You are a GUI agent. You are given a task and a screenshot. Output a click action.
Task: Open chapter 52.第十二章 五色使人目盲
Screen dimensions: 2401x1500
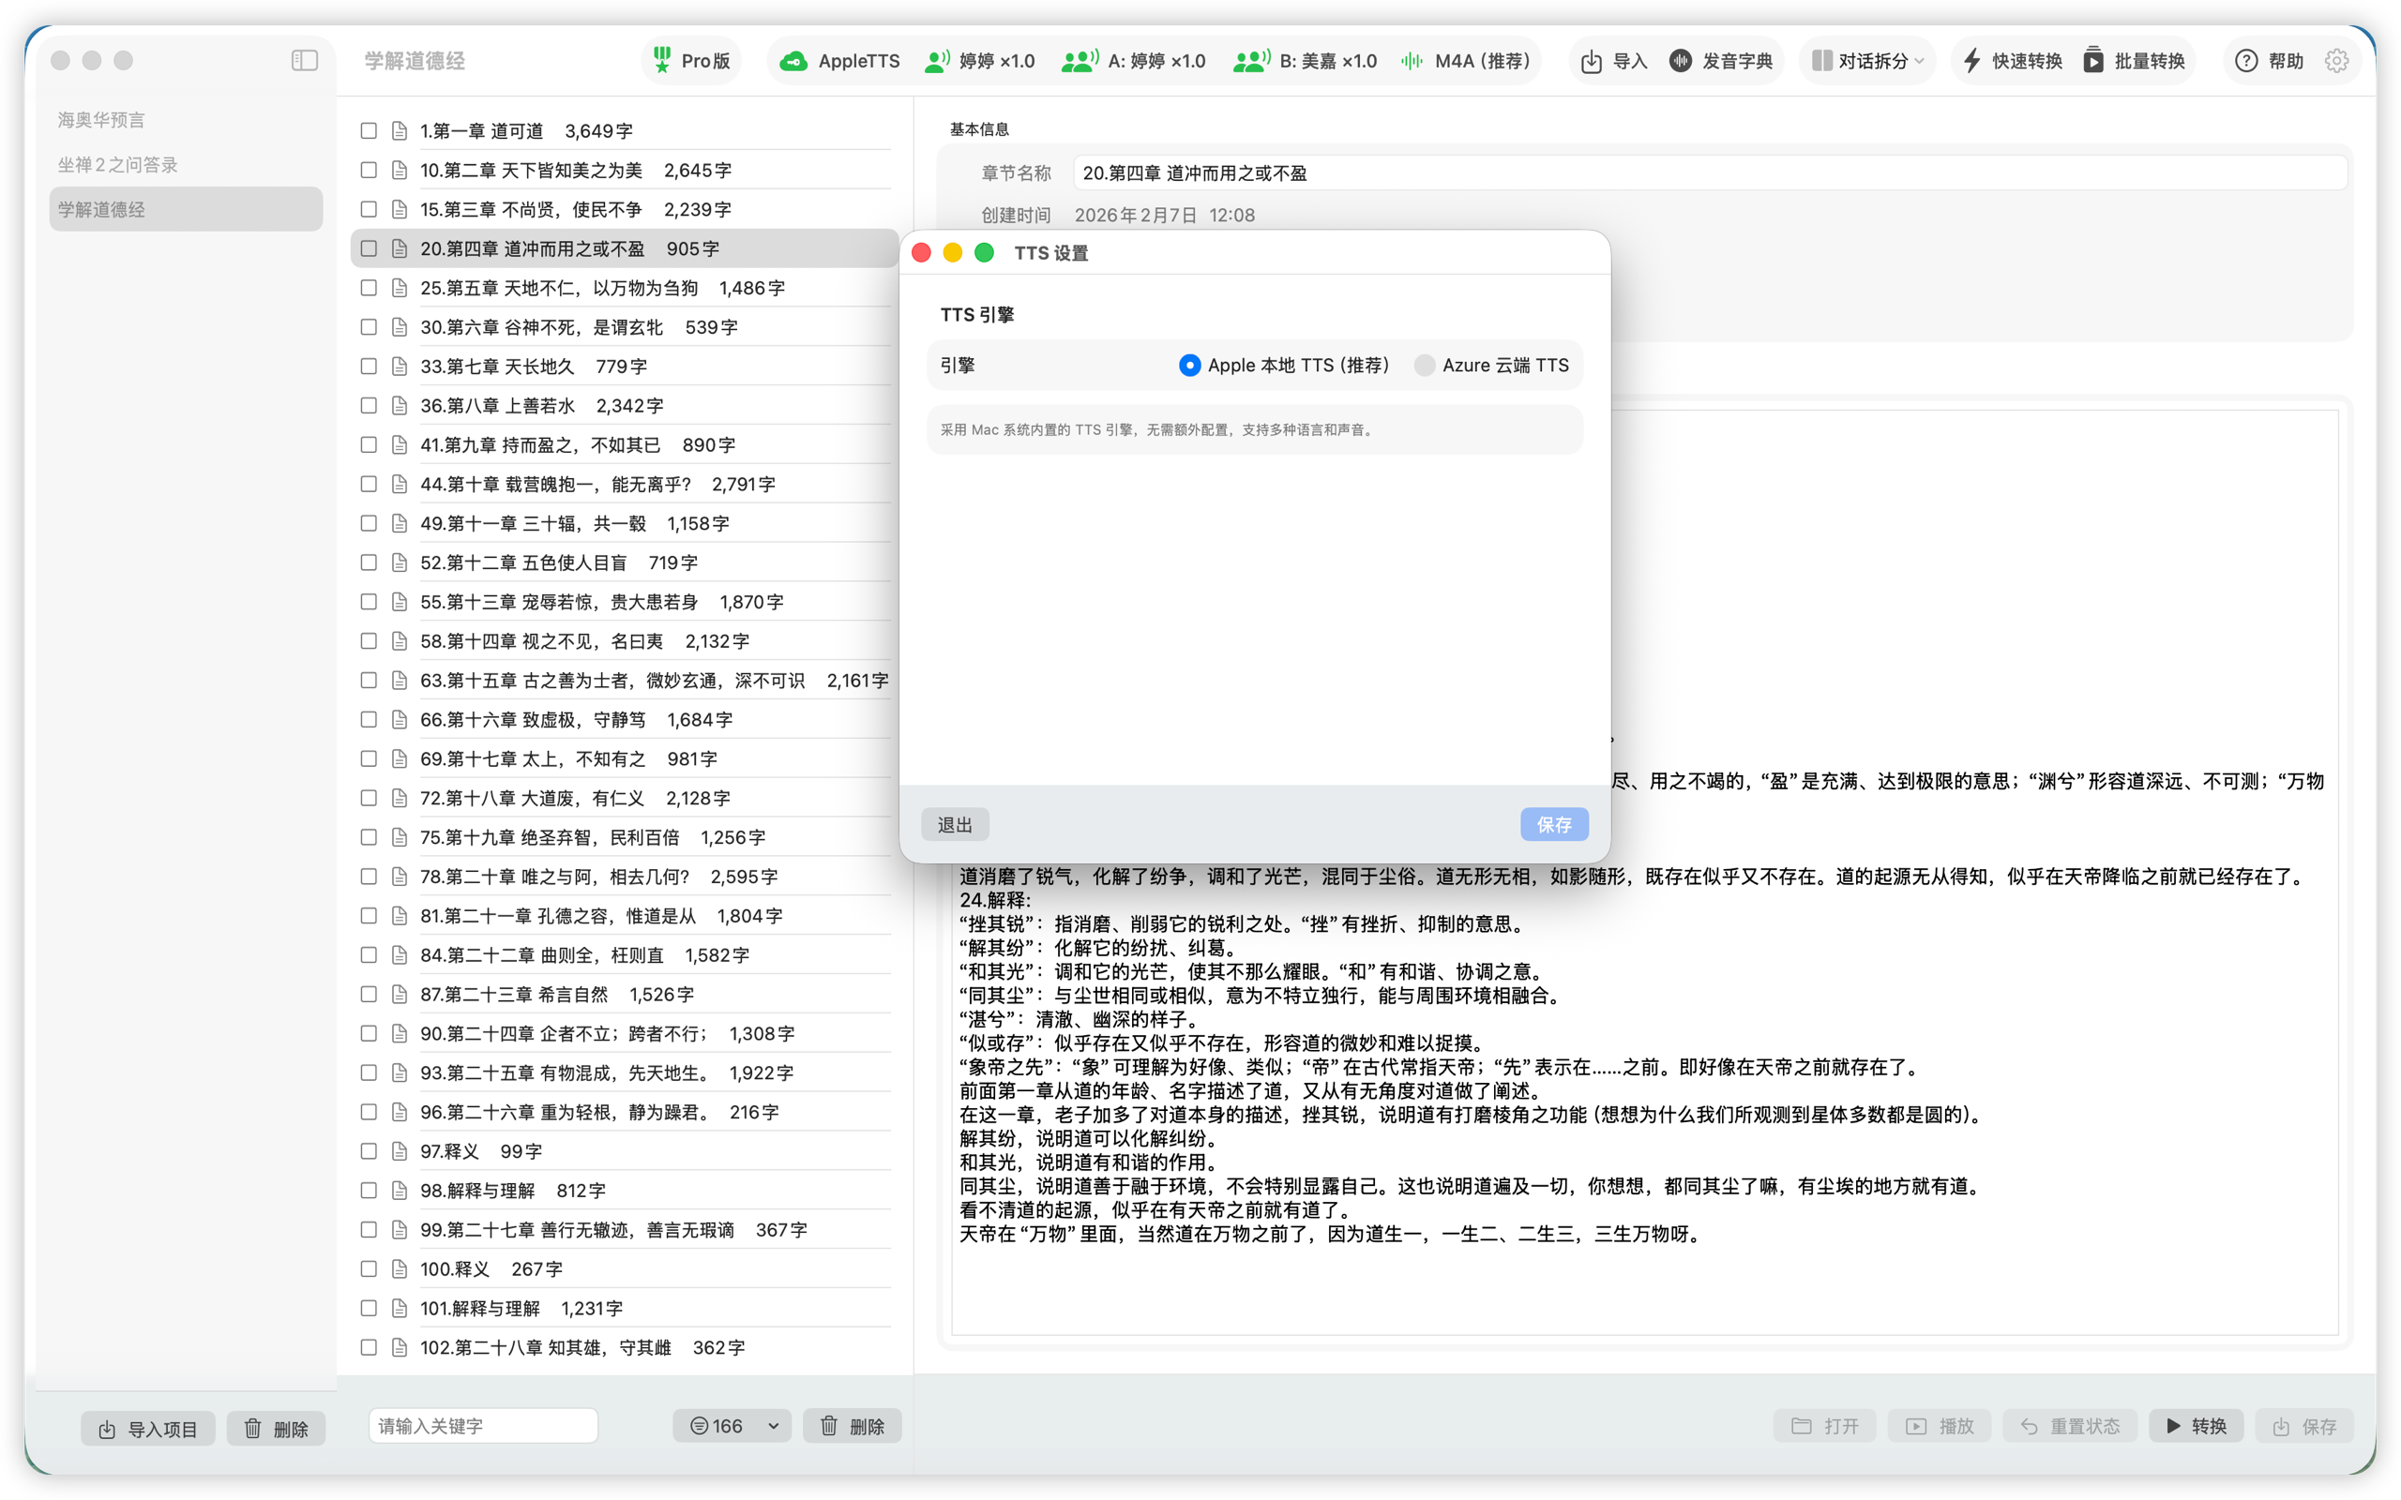point(625,562)
